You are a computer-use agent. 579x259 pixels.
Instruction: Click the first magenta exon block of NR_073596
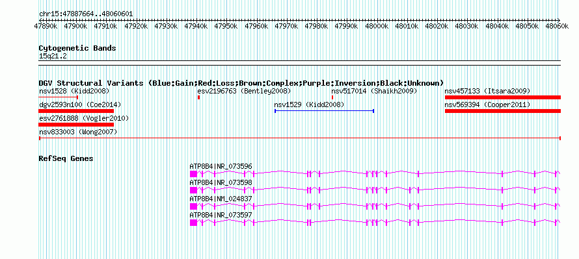[x=193, y=174]
